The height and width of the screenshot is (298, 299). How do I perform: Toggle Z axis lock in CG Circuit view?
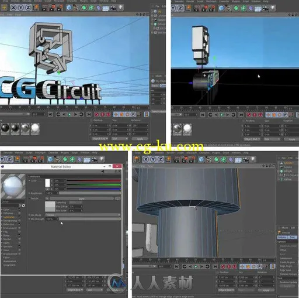tap(29, 8)
